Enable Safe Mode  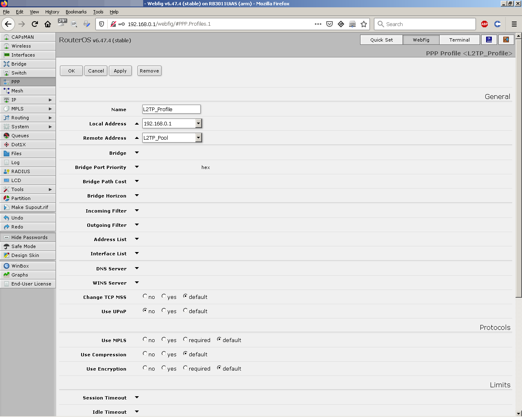(28, 246)
